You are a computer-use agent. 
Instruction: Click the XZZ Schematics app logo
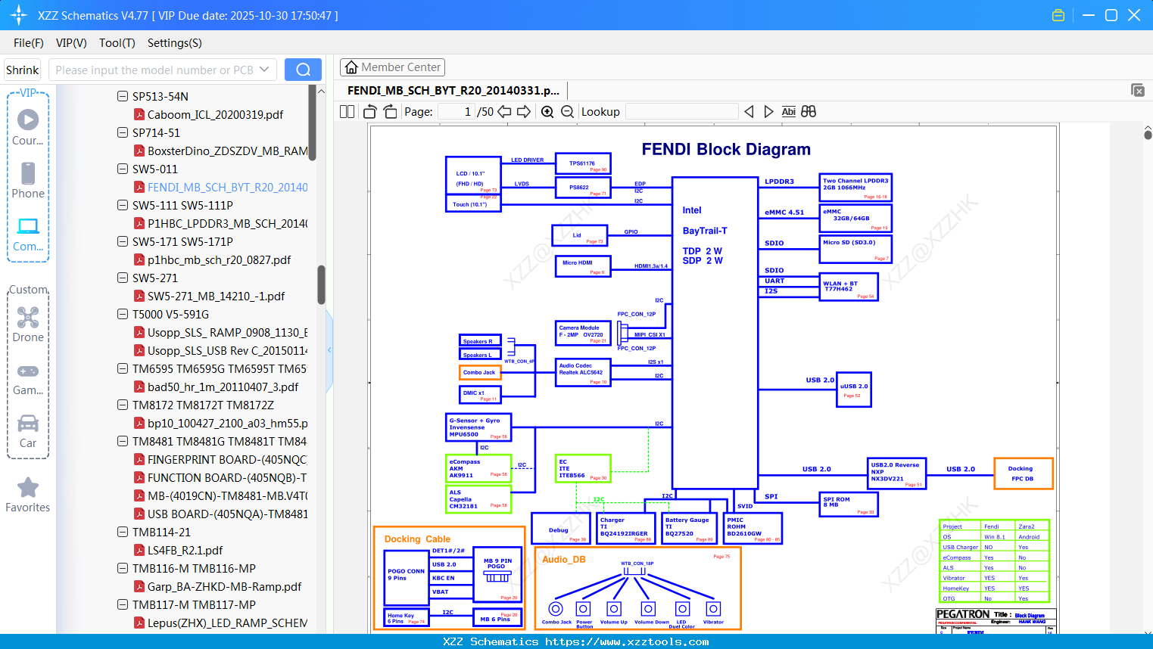point(19,15)
